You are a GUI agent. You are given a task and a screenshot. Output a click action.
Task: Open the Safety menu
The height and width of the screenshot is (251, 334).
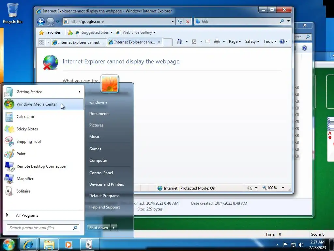pyautogui.click(x=252, y=42)
